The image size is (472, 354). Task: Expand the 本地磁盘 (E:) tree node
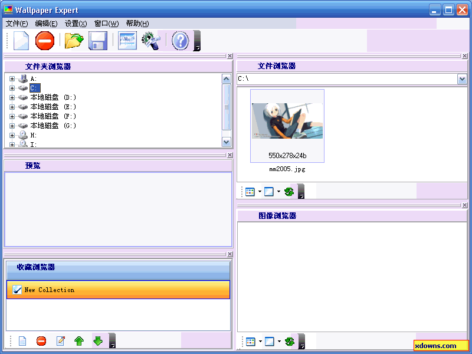(12, 107)
